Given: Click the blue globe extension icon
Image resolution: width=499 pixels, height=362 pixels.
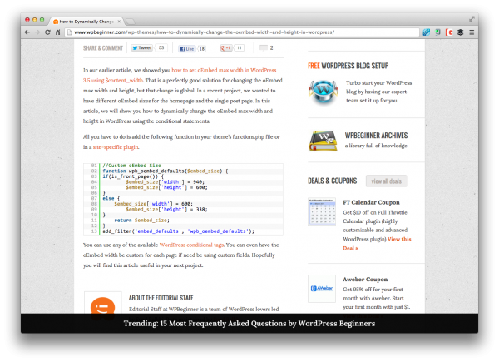Looking at the screenshot, I should pos(426,32).
